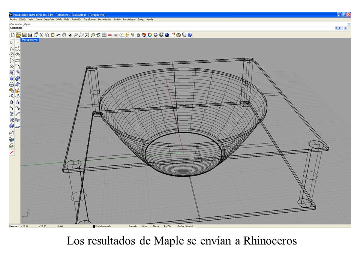360x270 pixels.
Task: Open Help with the question mark icon
Action: tap(190, 35)
